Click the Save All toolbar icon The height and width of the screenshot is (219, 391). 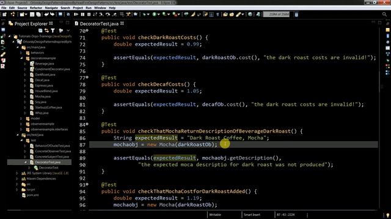[x=38, y=15]
